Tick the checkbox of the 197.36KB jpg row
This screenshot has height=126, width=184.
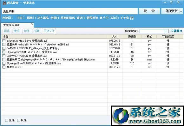tap(4, 48)
